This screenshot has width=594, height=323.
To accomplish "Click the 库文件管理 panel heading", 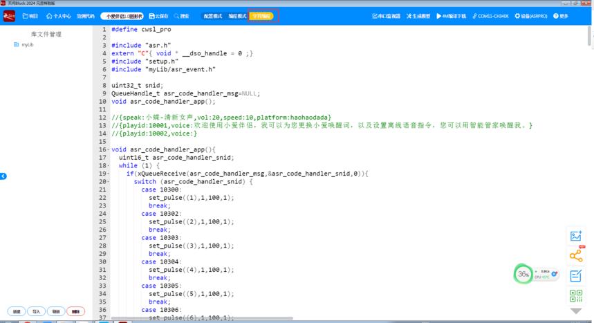I will coord(46,34).
